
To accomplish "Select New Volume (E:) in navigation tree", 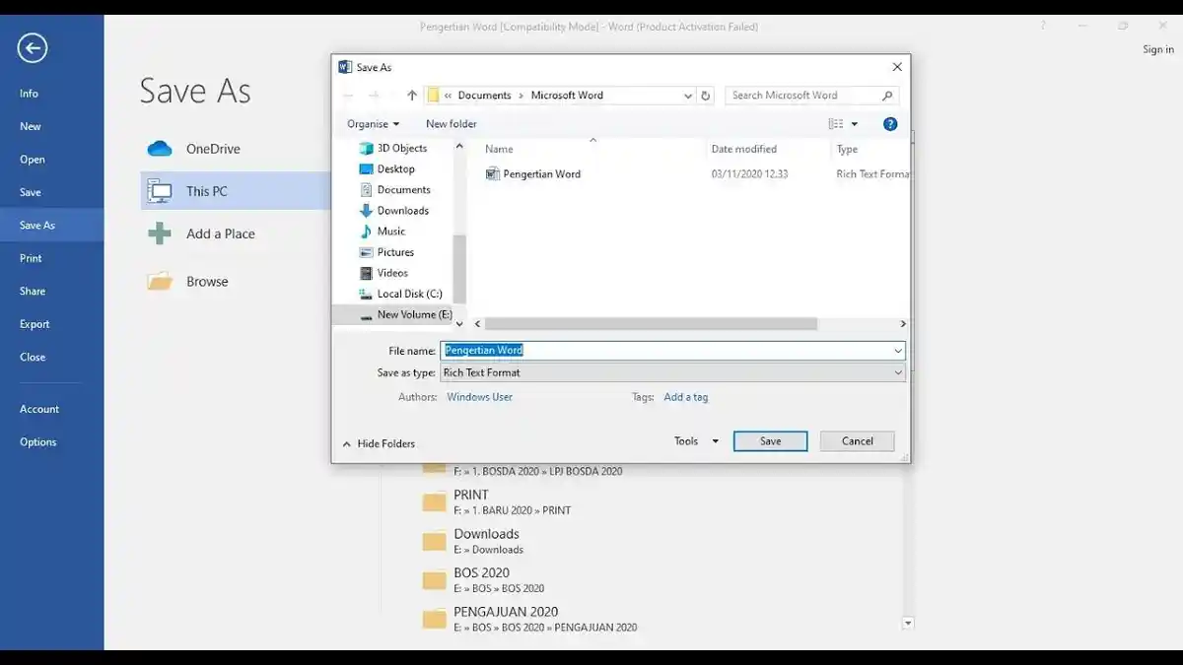I will 405,314.
